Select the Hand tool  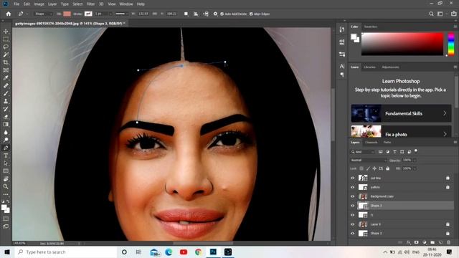[6, 178]
